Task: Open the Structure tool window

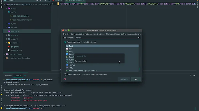Action: pos(1,103)
